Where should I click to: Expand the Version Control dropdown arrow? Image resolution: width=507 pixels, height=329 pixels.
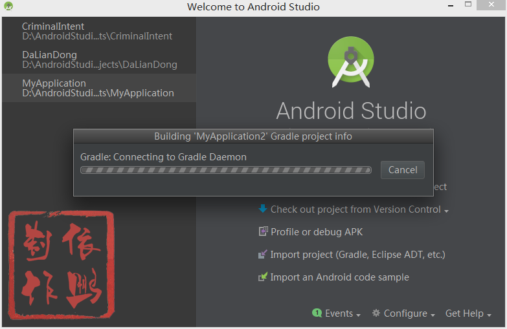coord(447,211)
